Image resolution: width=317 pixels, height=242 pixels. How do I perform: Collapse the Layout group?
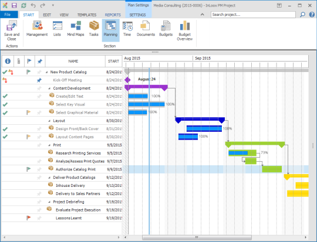click(x=49, y=121)
